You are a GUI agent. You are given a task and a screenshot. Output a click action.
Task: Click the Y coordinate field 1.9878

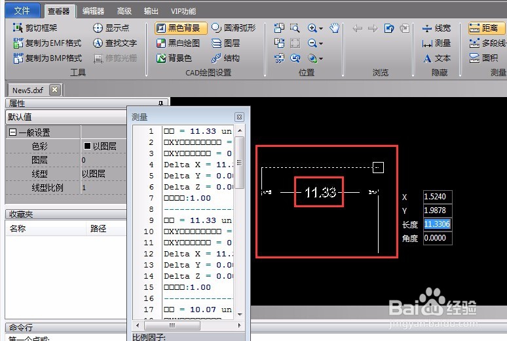pos(438,211)
